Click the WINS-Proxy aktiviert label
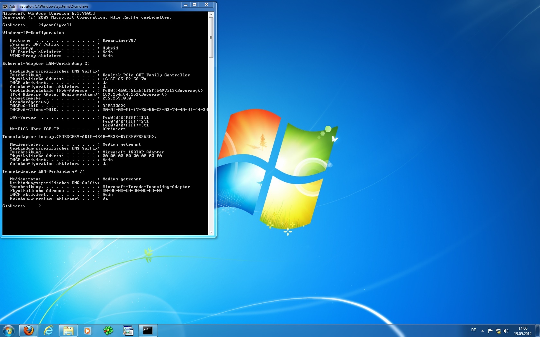 [x=36, y=56]
